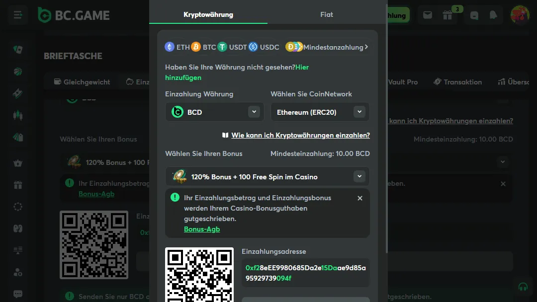Open the gift box icon in sidebar

18,185
